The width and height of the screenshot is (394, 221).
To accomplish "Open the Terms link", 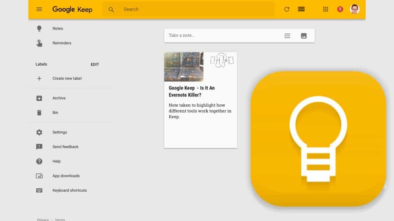I will pos(60,219).
